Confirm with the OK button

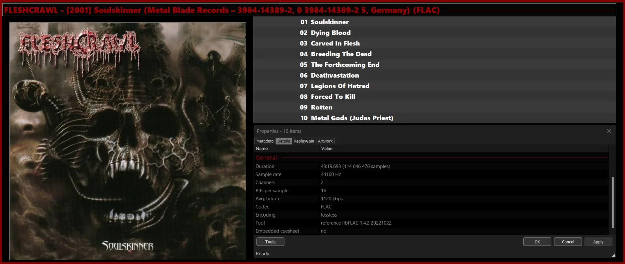coord(537,242)
